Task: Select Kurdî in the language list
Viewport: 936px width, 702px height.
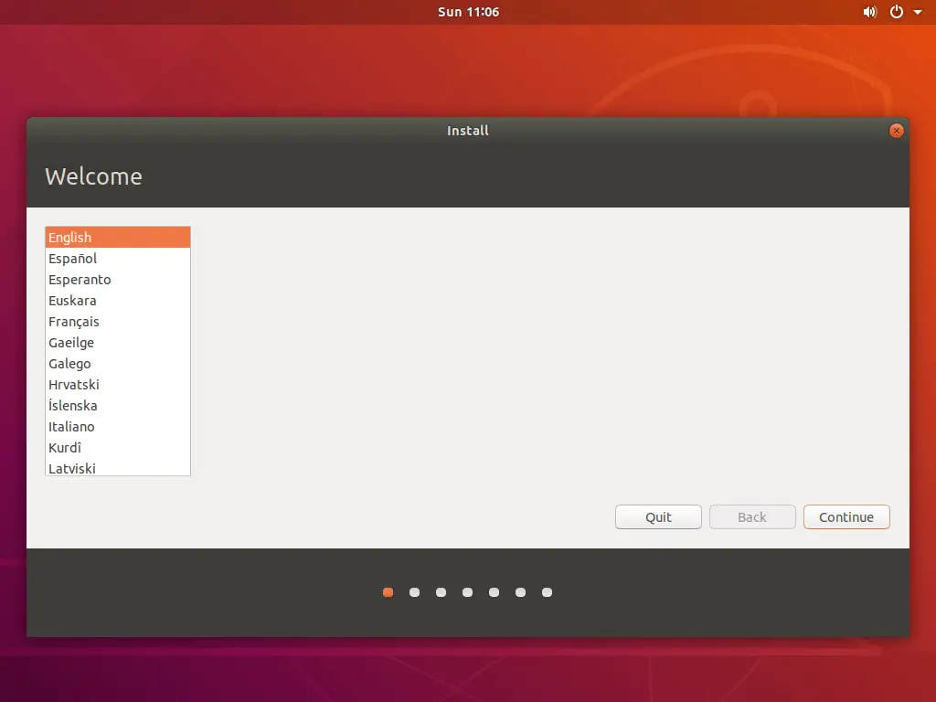Action: point(118,447)
